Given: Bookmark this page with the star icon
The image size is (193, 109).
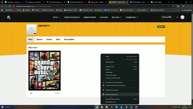Looking at the screenshot, I should [x=173, y=6].
